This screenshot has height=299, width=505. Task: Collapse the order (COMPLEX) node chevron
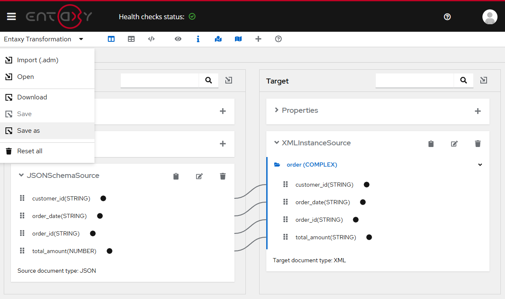coord(480,165)
